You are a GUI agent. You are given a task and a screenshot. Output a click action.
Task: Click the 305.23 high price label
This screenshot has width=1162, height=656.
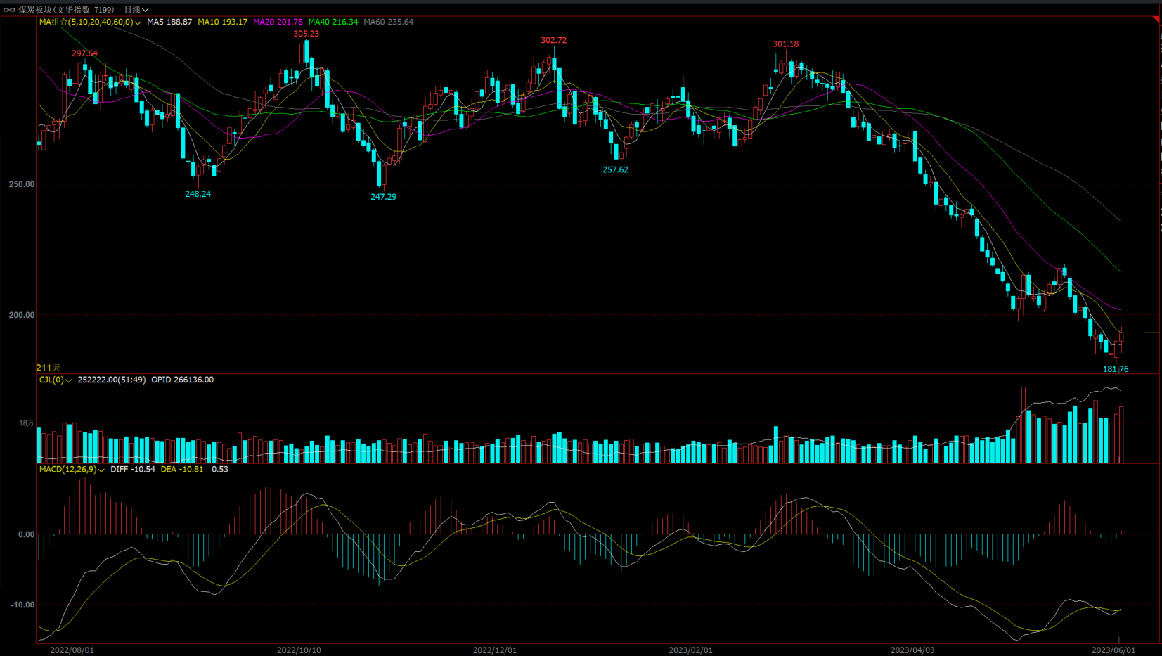306,34
